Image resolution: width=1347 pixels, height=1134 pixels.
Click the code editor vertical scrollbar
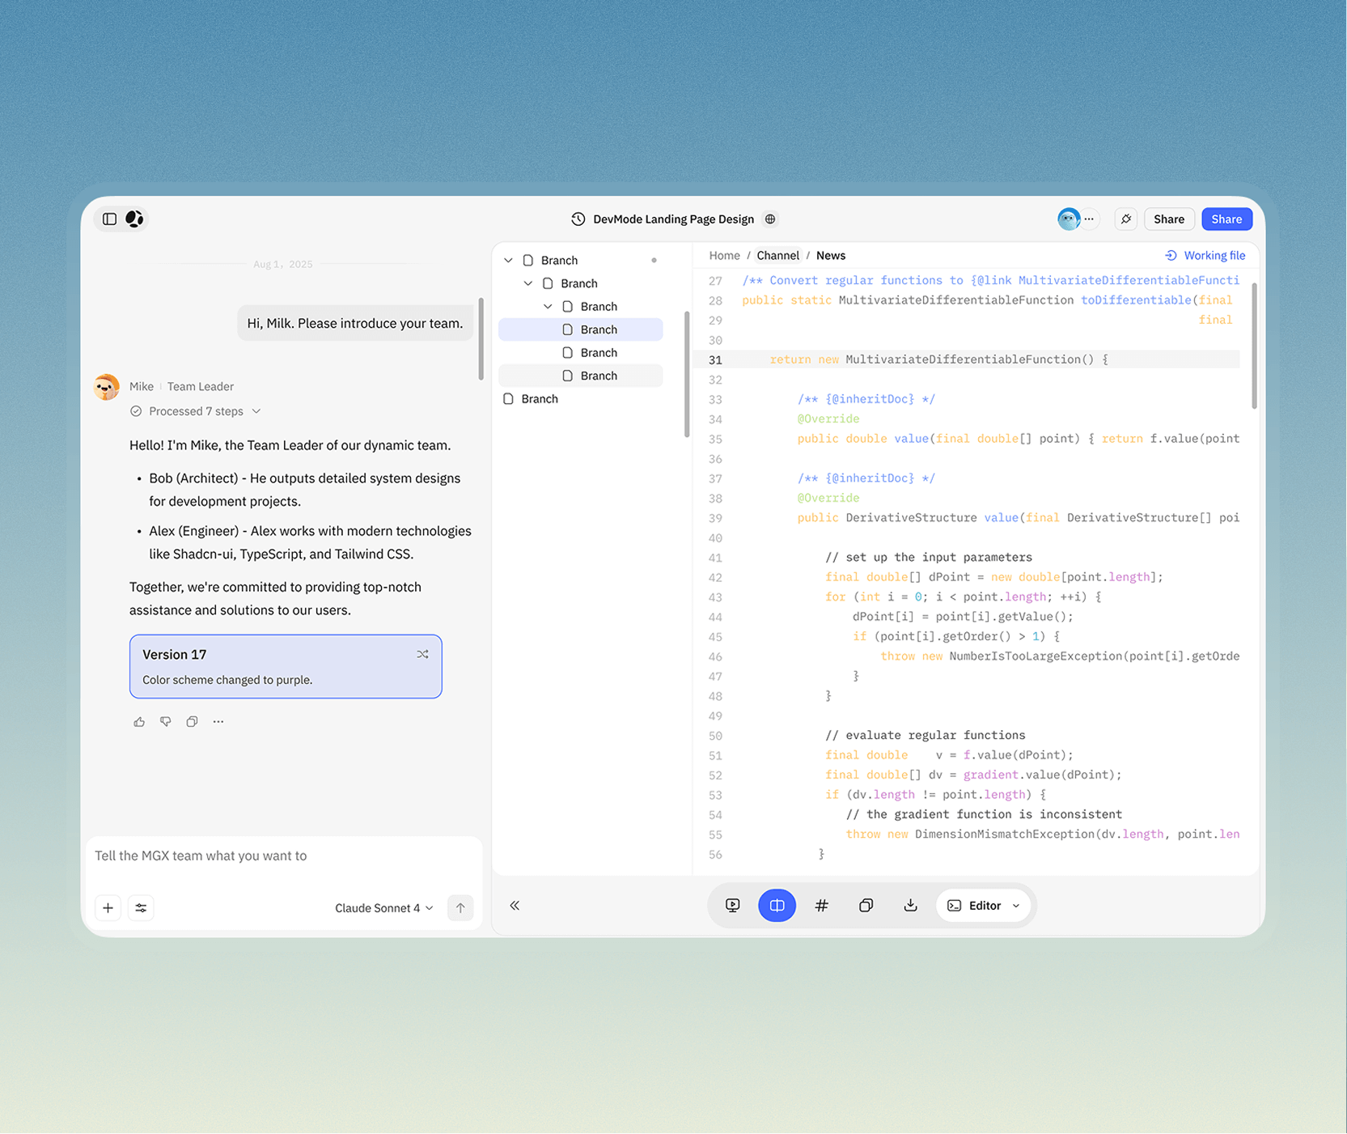click(x=1254, y=346)
